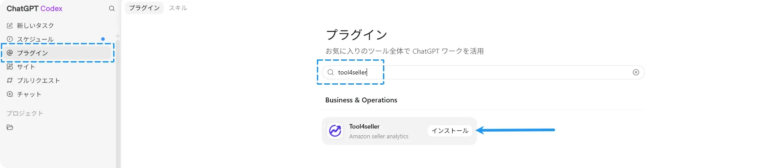Clear the plugin search text
This screenshot has width=762, height=168.
click(636, 72)
